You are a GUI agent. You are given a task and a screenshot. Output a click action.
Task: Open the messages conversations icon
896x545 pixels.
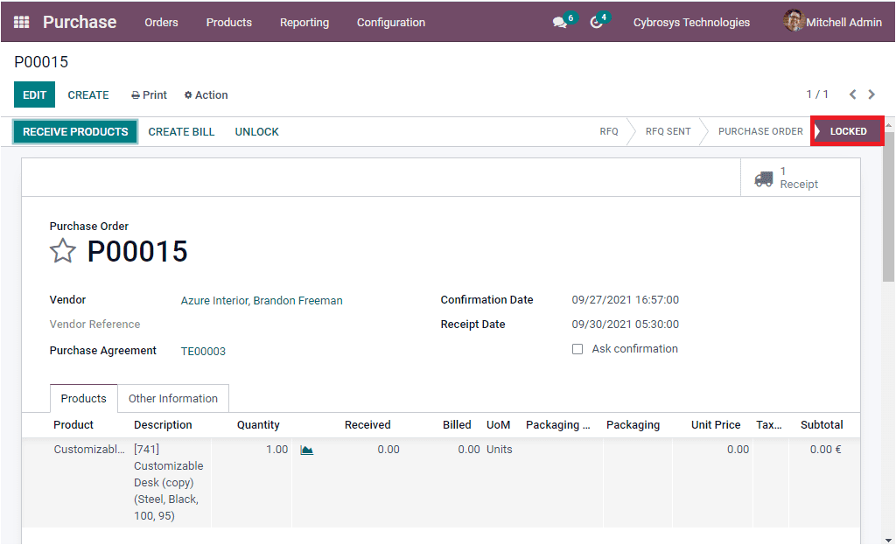coord(558,22)
